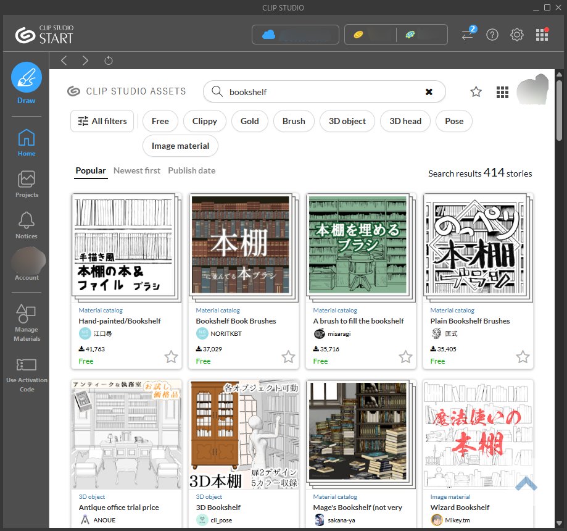Open Projects in the sidebar
This screenshot has width=567, height=531.
[x=27, y=184]
